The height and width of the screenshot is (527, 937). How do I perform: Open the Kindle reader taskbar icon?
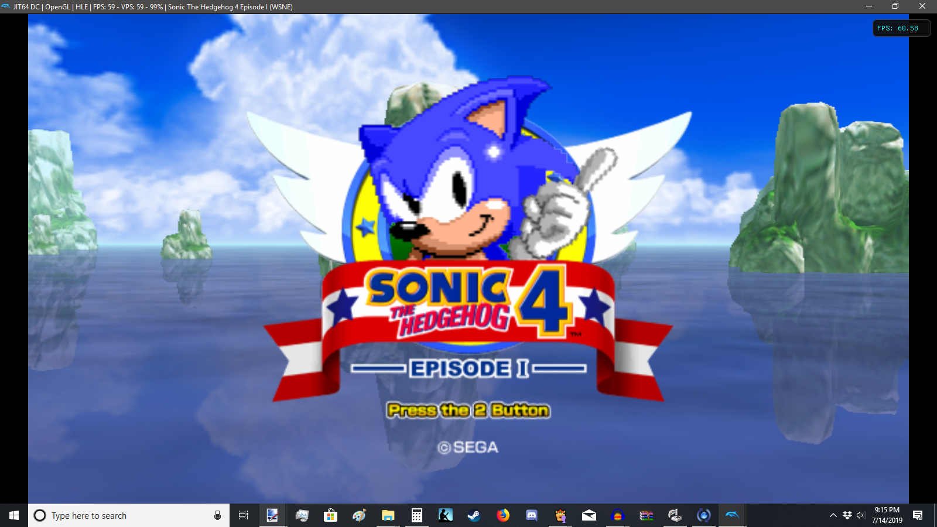(445, 515)
